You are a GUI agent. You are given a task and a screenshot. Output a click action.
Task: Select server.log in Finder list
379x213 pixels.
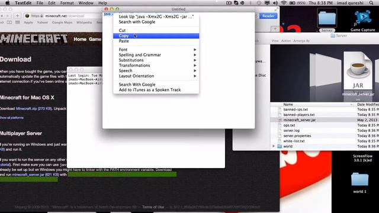click(x=325, y=131)
